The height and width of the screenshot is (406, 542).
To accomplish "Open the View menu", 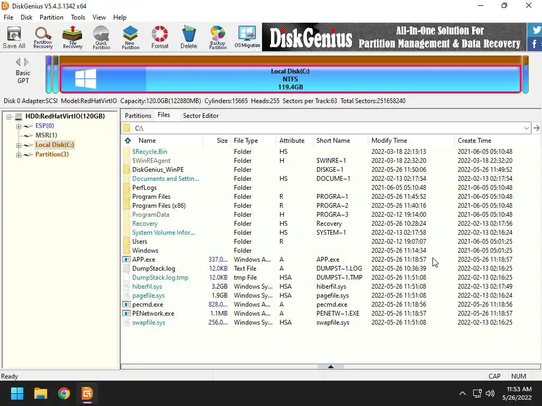I will [99, 17].
